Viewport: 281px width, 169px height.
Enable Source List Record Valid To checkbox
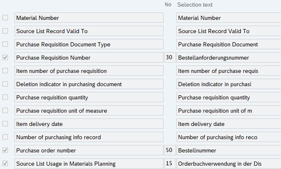point(5,31)
